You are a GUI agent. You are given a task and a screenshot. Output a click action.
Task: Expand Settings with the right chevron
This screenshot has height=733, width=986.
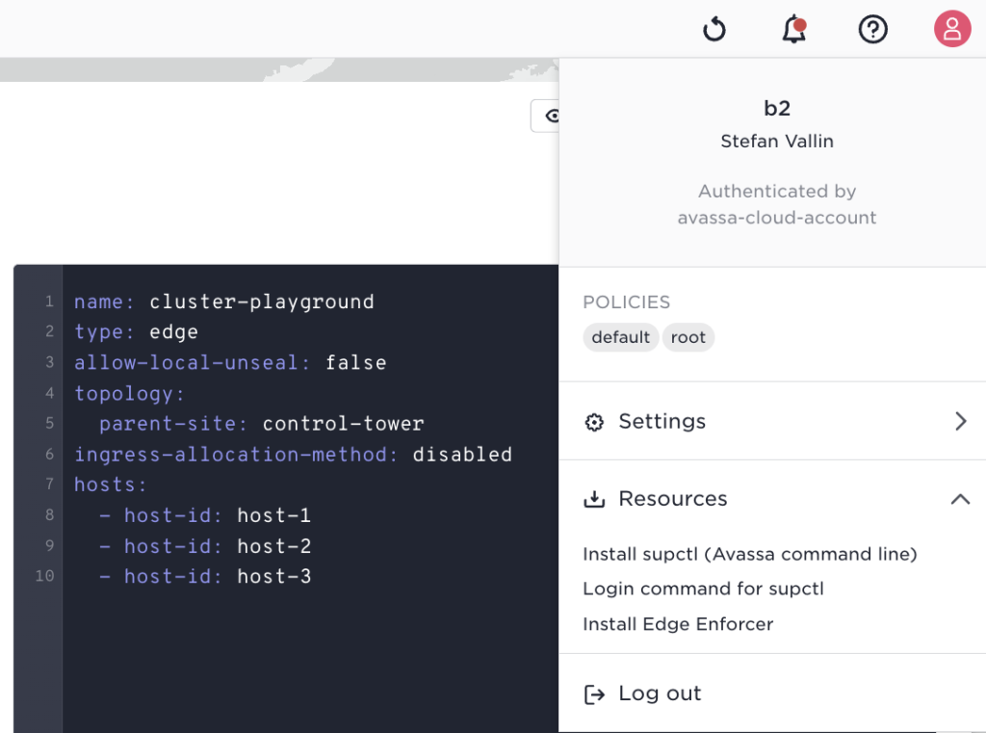(960, 421)
